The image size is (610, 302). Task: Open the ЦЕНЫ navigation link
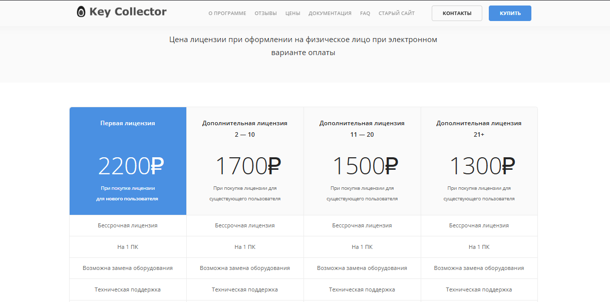tap(293, 14)
